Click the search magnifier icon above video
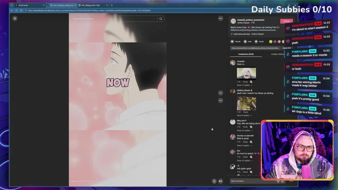The height and width of the screenshot is (190, 338). point(161,19)
